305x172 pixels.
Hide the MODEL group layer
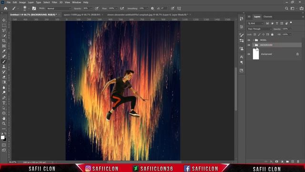click(249, 40)
